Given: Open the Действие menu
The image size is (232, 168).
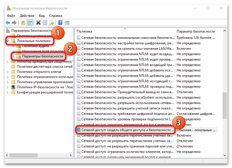Looking at the screenshot, I should pyautogui.click(x=27, y=16).
